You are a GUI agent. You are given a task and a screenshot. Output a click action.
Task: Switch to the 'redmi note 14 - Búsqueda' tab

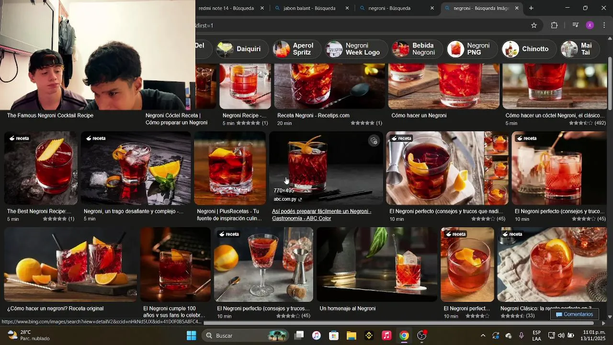[x=226, y=8]
